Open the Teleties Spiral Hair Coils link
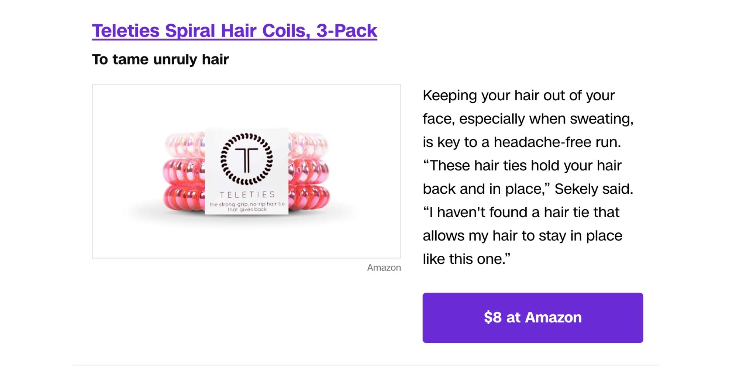 coord(234,31)
